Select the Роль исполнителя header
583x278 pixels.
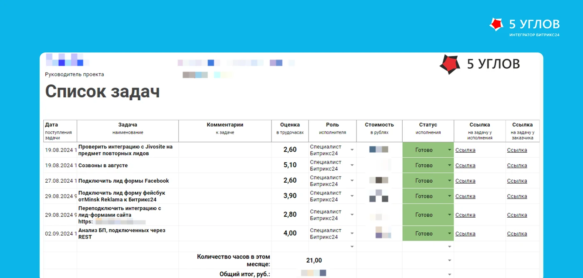click(x=332, y=131)
